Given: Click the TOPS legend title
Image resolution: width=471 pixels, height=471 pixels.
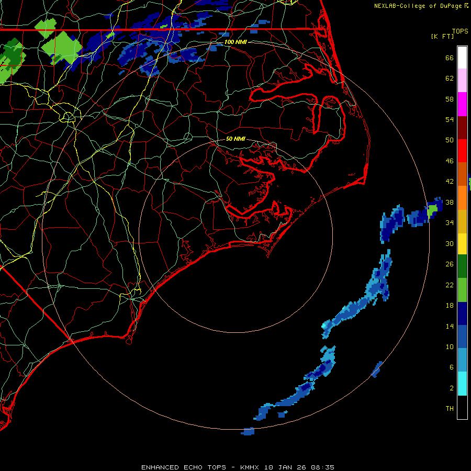Looking at the screenshot, I should point(460,31).
